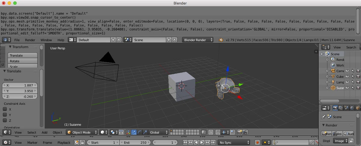Open the Blender Render engine dropdown
Image resolution: width=361 pixels, height=146 pixels.
[x=198, y=40]
